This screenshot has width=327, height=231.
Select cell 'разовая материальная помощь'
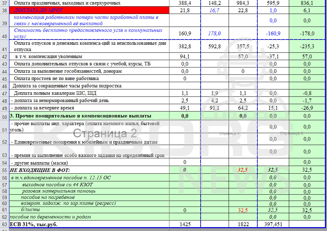pos(89,191)
